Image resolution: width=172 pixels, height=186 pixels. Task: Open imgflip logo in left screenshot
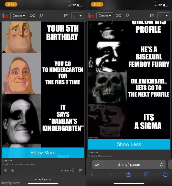pos(5,16)
